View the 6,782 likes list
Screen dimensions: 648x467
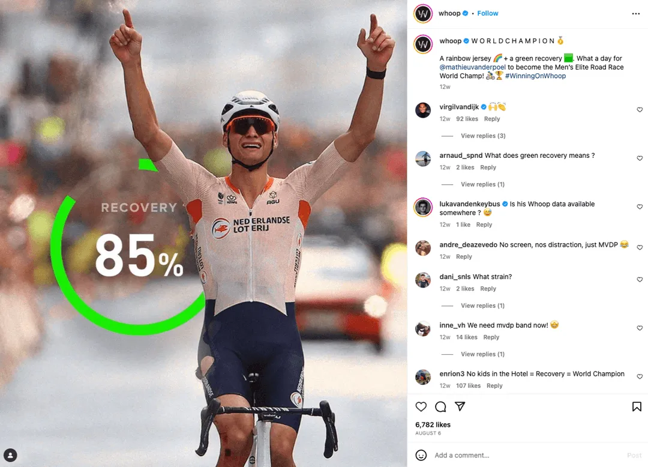(x=433, y=424)
